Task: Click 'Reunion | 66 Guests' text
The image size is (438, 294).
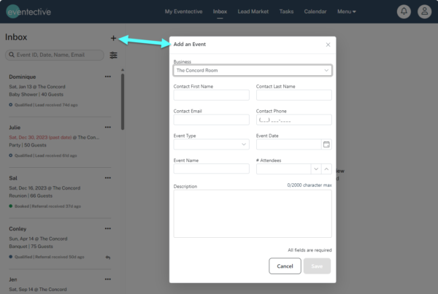Action: tap(31, 196)
